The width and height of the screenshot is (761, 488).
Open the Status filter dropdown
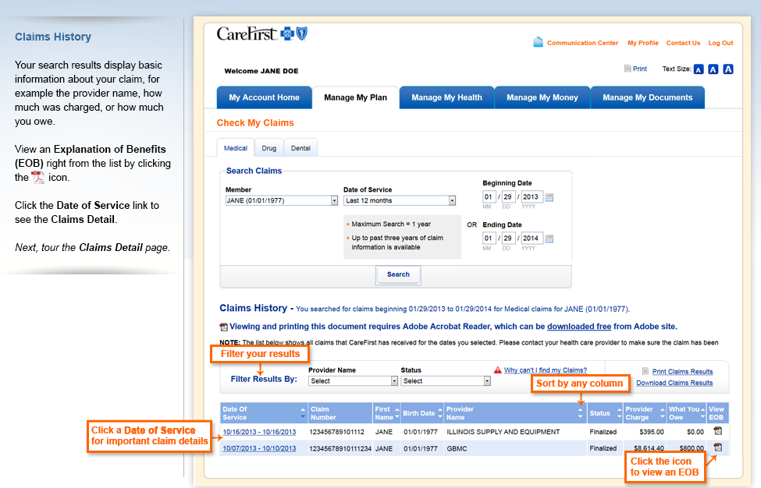pos(446,381)
